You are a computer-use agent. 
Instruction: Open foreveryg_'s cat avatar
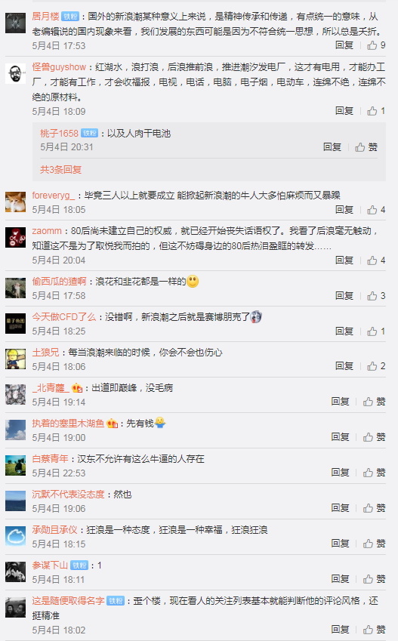pos(16,202)
